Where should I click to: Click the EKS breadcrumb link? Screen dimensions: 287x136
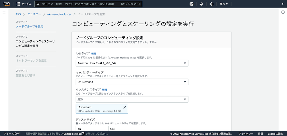pos(18,14)
